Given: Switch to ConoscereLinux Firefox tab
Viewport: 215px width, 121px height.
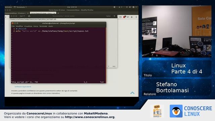Looking at the screenshot, I should tap(15, 13).
